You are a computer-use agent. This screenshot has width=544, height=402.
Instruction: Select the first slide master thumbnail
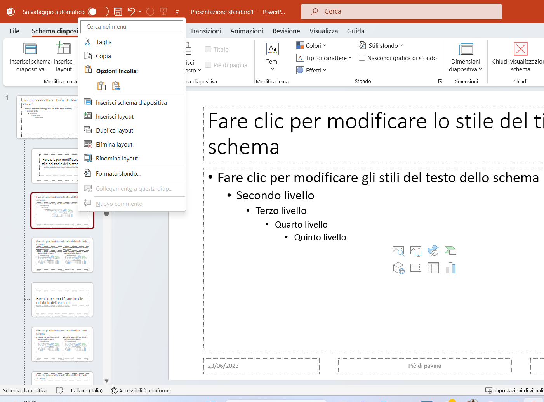click(49, 117)
